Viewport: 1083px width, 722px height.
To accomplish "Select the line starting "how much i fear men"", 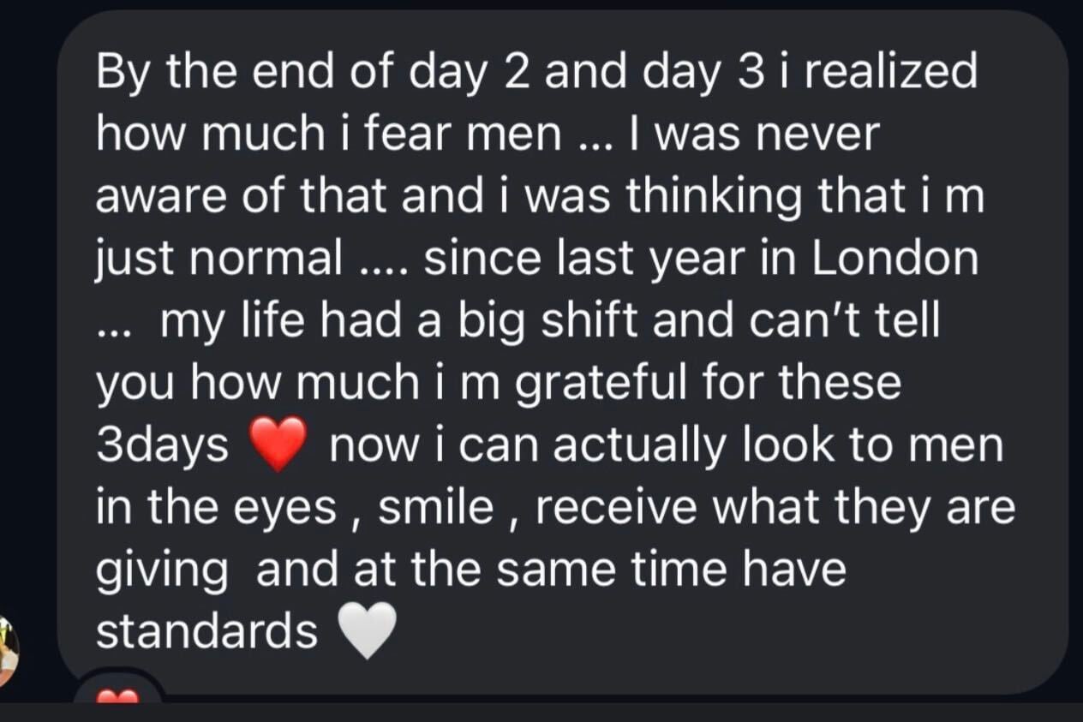I will click(x=488, y=134).
